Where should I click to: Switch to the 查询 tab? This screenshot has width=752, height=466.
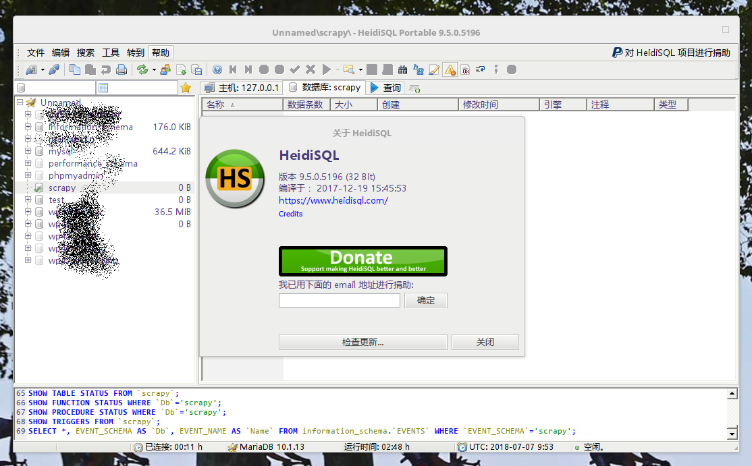pos(385,88)
